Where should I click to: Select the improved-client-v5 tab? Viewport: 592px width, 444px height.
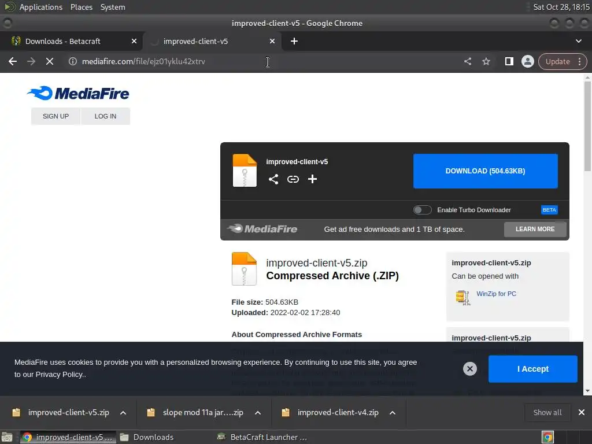(x=213, y=41)
